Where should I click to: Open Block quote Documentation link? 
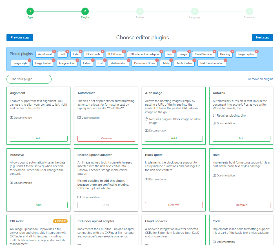click(x=156, y=179)
